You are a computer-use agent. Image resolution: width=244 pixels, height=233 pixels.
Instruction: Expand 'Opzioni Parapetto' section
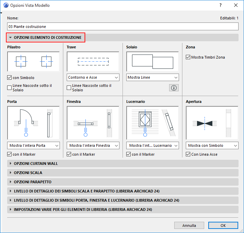pos(123,182)
